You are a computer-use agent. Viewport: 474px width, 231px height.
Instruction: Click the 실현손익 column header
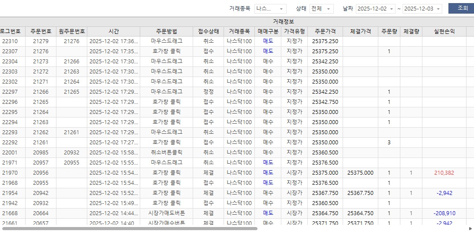pos(444,31)
